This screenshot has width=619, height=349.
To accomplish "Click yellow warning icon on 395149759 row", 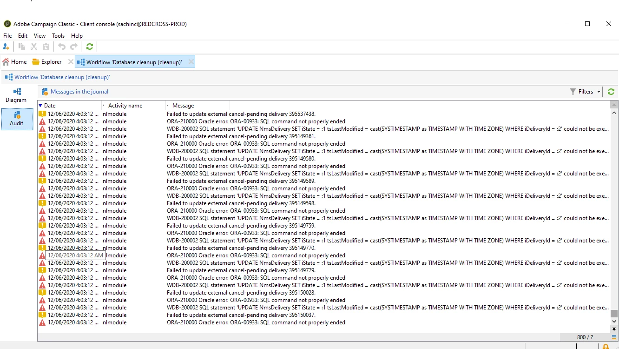I will click(42, 226).
